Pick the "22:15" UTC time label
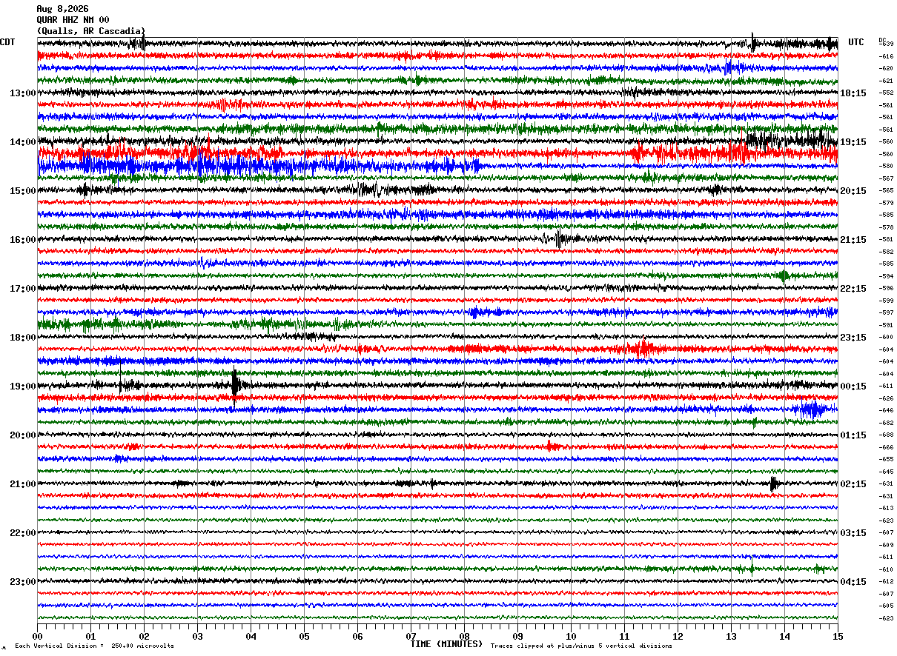 [x=854, y=289]
